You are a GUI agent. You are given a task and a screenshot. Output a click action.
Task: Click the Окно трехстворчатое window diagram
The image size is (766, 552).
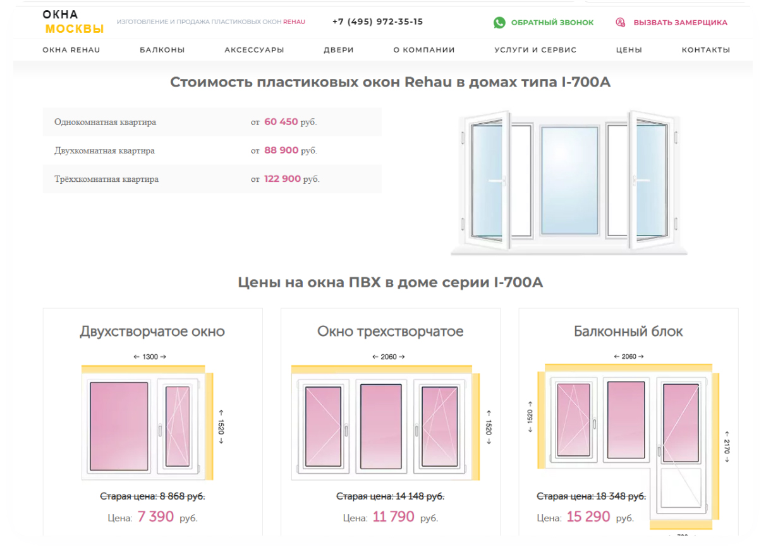(x=382, y=423)
